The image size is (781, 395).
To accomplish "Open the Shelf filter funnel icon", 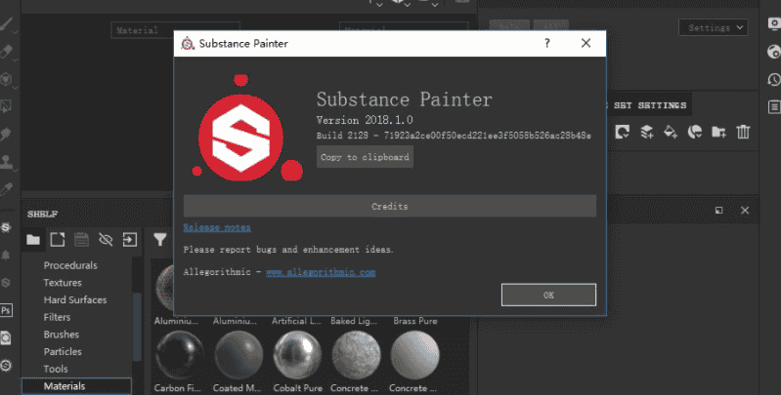I will coord(160,240).
